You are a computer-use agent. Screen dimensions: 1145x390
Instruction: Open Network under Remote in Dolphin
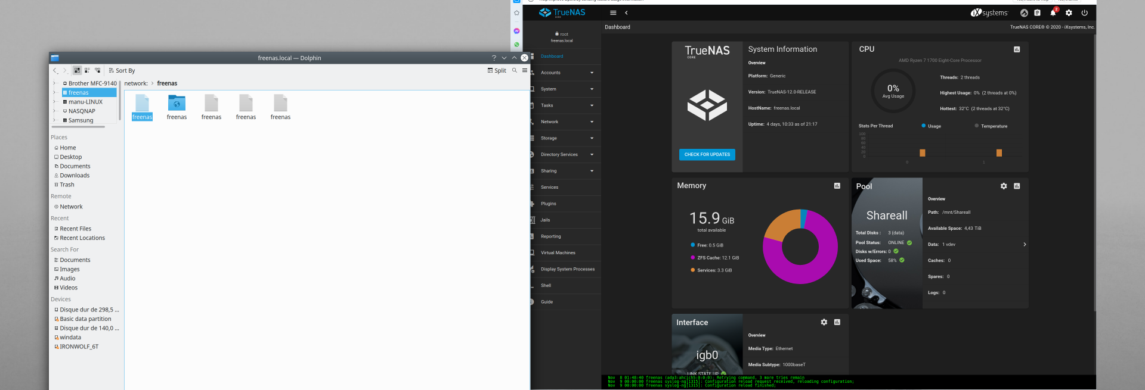click(69, 207)
